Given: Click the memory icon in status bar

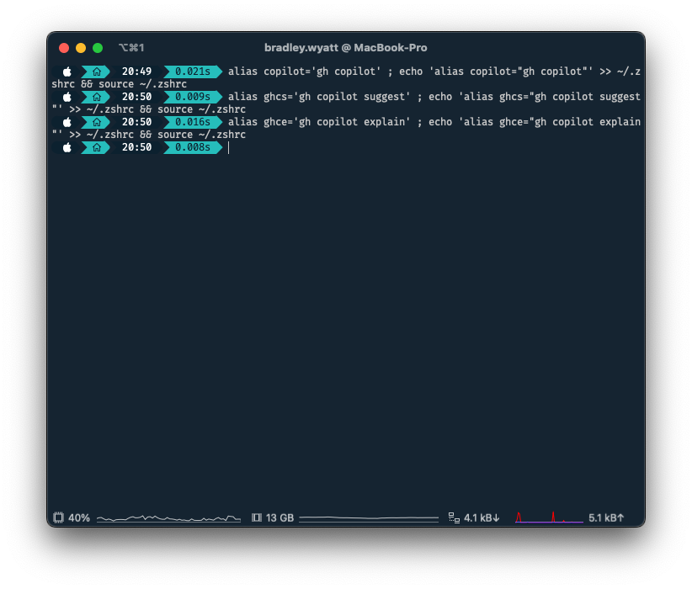Looking at the screenshot, I should coord(257,517).
